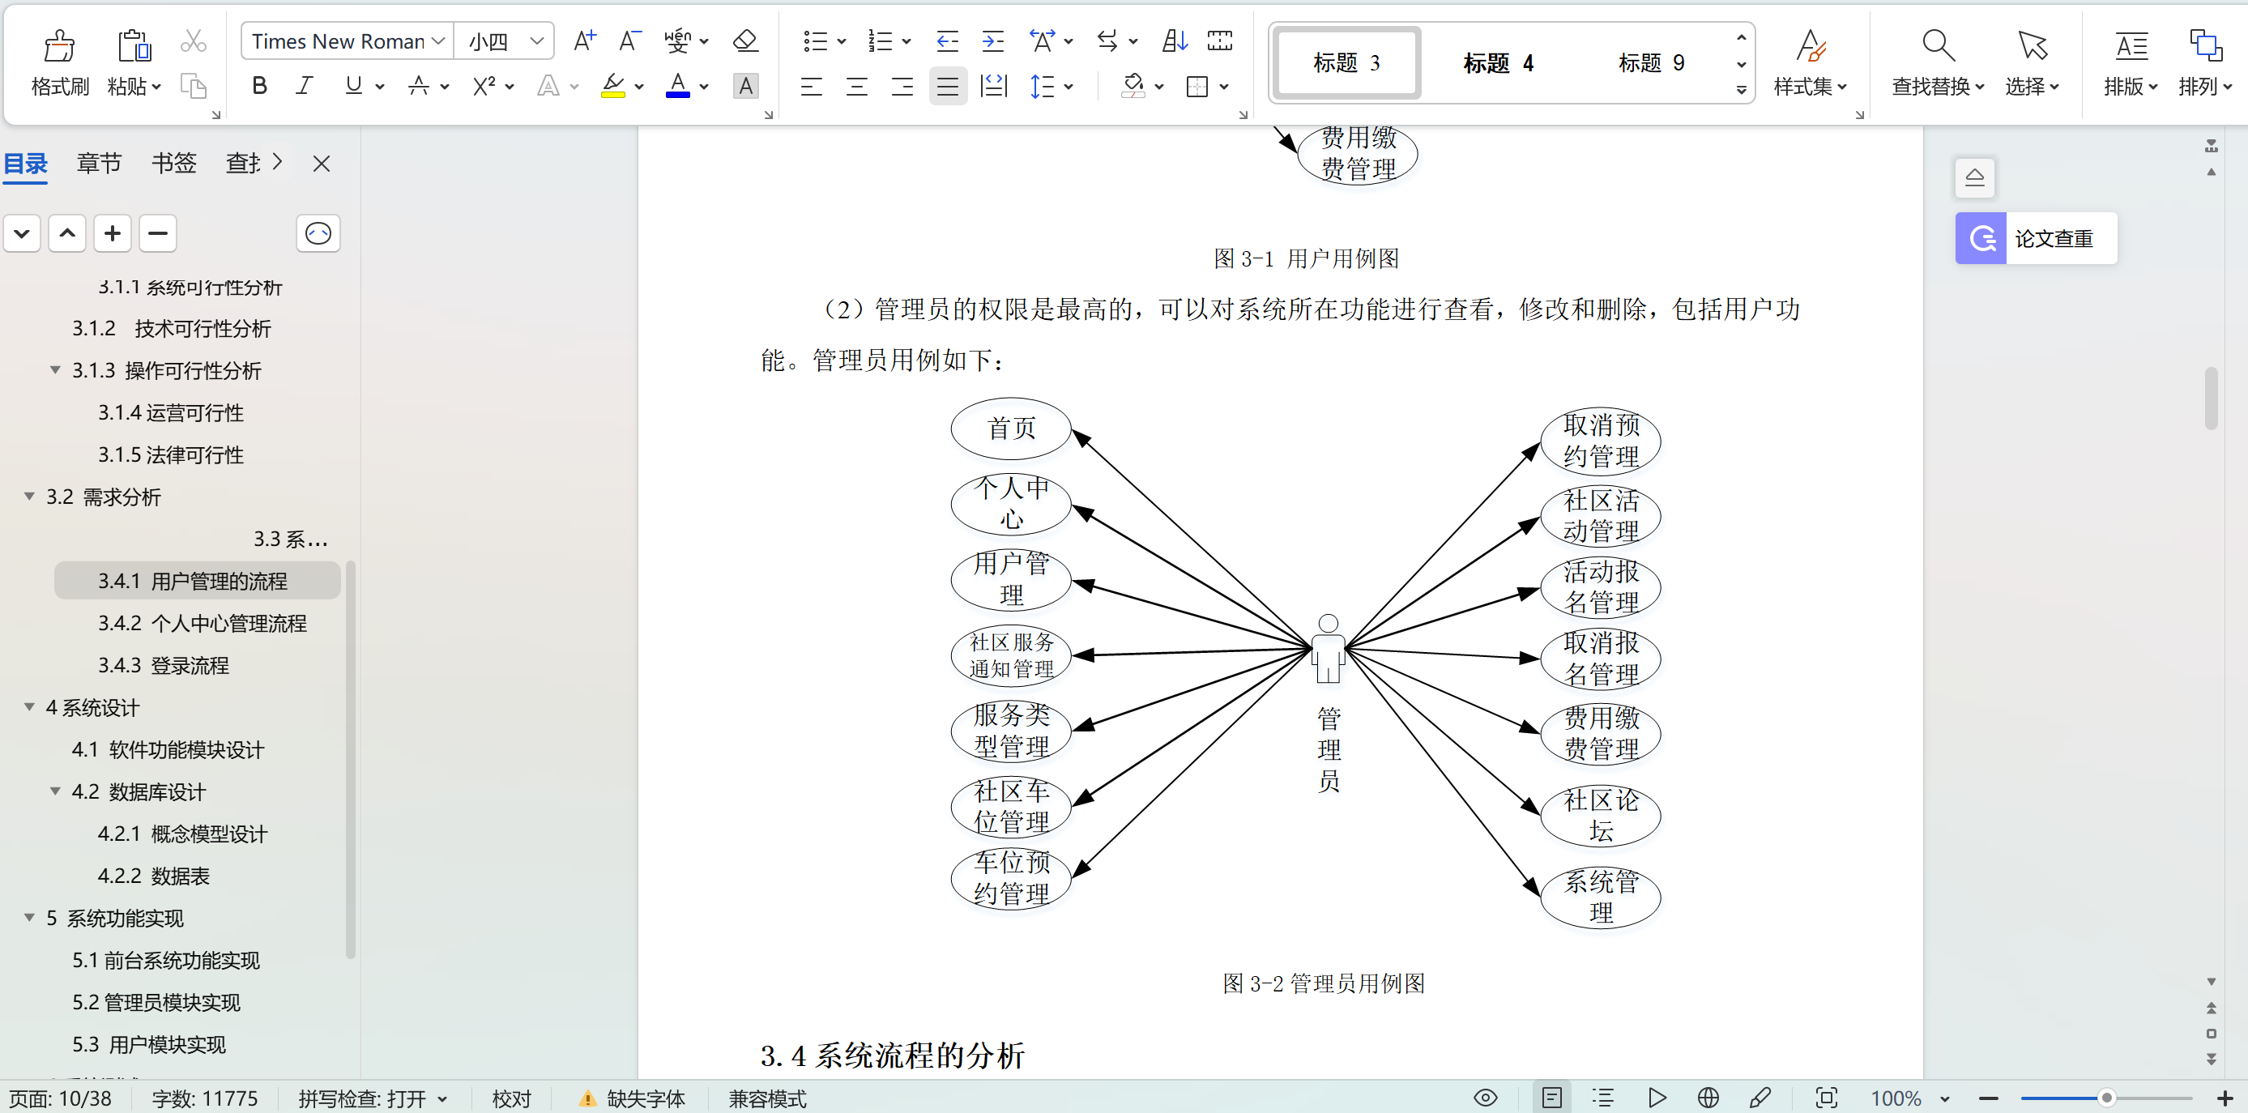The image size is (2248, 1113).
Task: Open find and replace 查找替换
Action: click(x=1935, y=63)
